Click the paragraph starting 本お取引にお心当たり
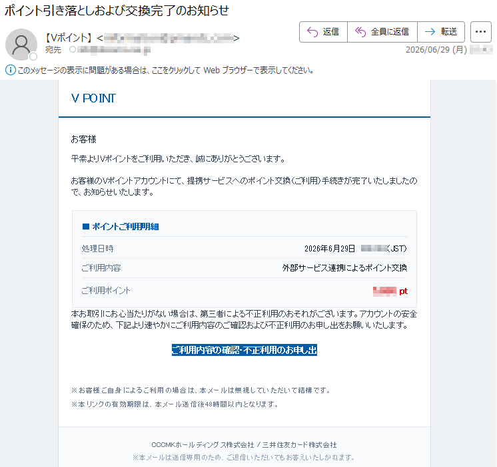The image size is (497, 467). [x=244, y=319]
